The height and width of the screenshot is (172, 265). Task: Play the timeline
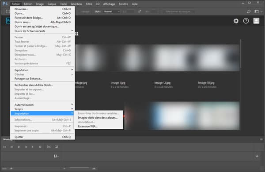[x=19, y=147]
